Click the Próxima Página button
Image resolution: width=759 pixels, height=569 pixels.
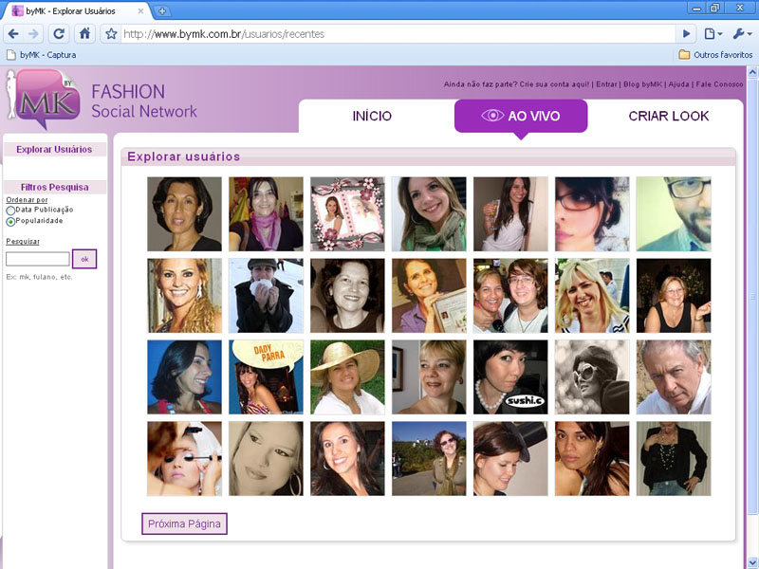pyautogui.click(x=184, y=523)
